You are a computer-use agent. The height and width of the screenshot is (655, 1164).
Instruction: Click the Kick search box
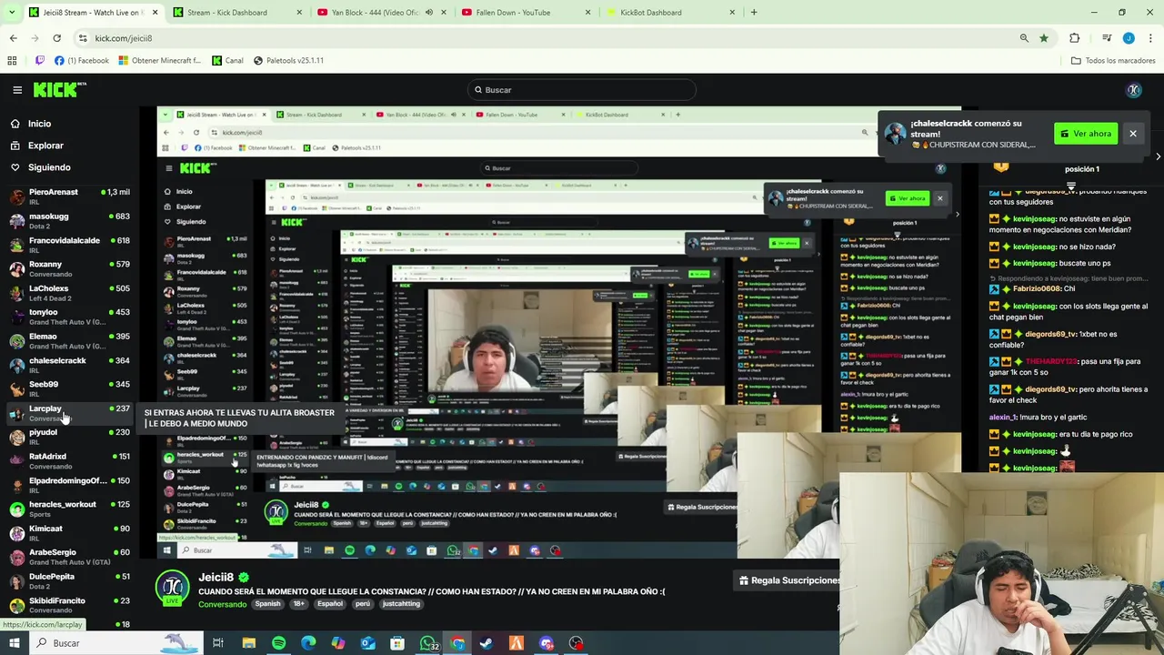(582, 90)
